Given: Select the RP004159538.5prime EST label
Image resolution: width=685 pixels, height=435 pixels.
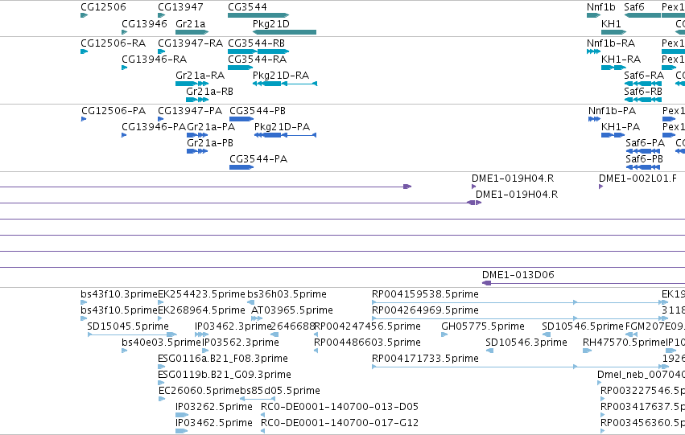Looking at the screenshot, I should [425, 294].
